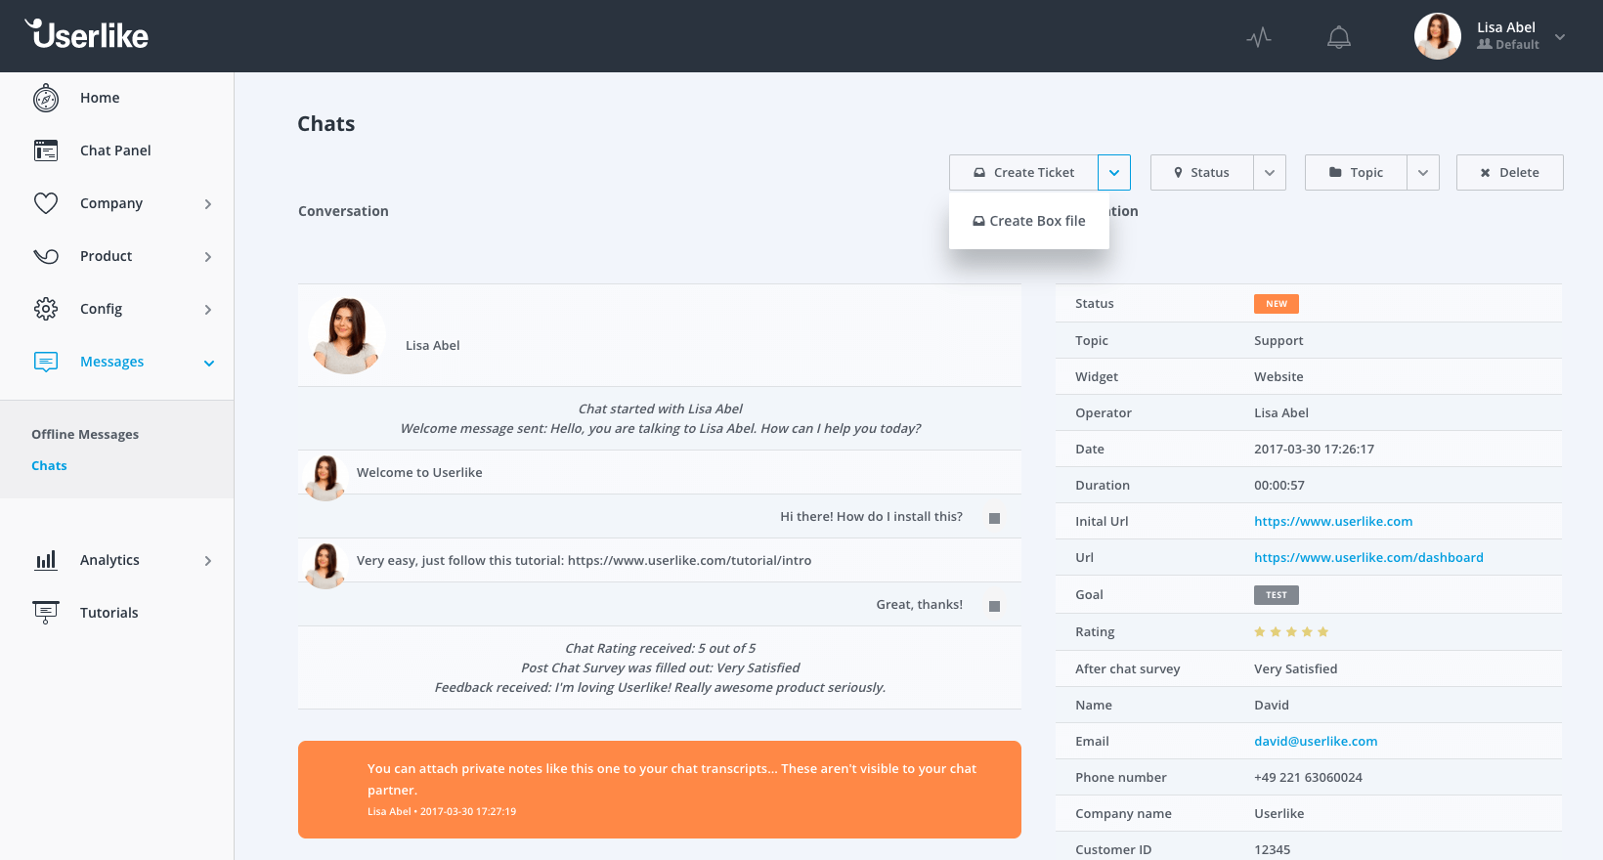
Task: Click the Delete button
Action: coord(1510,172)
